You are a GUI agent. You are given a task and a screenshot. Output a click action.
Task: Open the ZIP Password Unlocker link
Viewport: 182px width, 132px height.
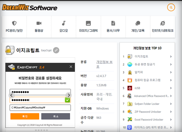[148, 112]
